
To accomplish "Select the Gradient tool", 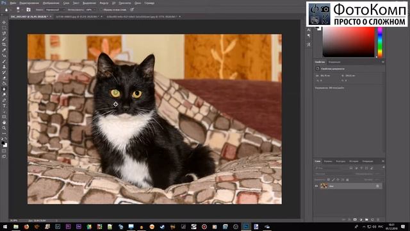I will (4, 83).
